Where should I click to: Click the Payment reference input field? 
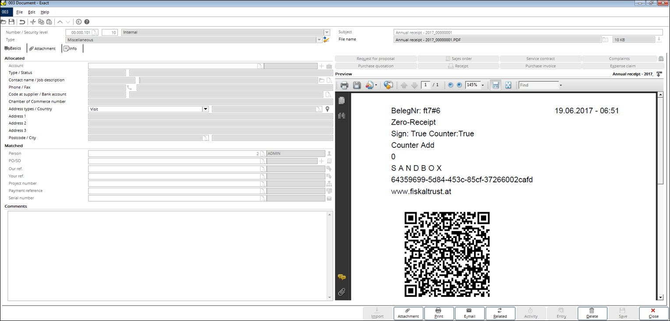pos(174,191)
